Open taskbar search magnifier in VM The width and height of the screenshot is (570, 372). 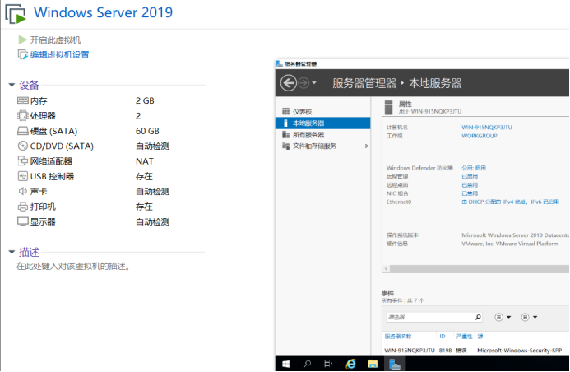point(307,364)
